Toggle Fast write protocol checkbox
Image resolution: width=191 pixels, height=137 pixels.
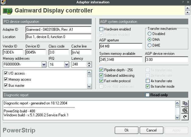[101, 81]
